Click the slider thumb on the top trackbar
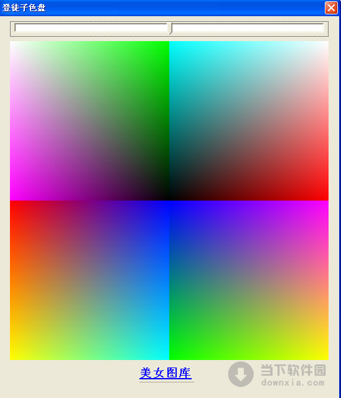This screenshot has width=341, height=398. click(170, 29)
